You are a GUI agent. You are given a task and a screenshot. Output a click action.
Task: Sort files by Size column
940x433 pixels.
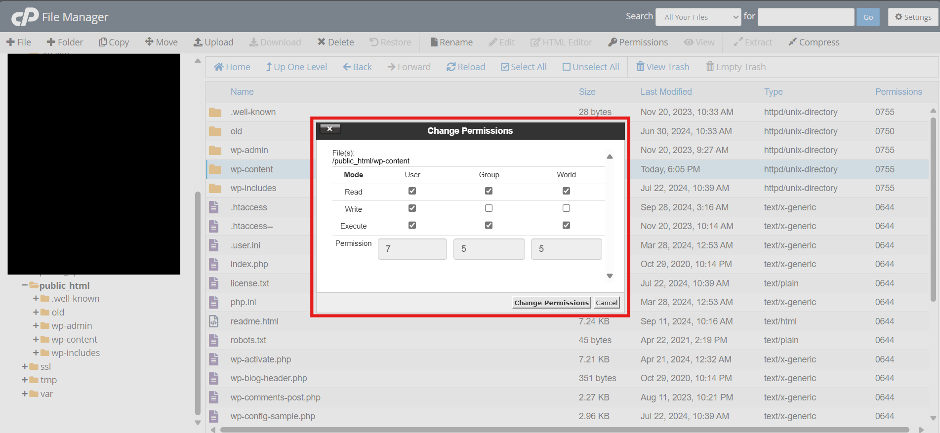click(587, 92)
